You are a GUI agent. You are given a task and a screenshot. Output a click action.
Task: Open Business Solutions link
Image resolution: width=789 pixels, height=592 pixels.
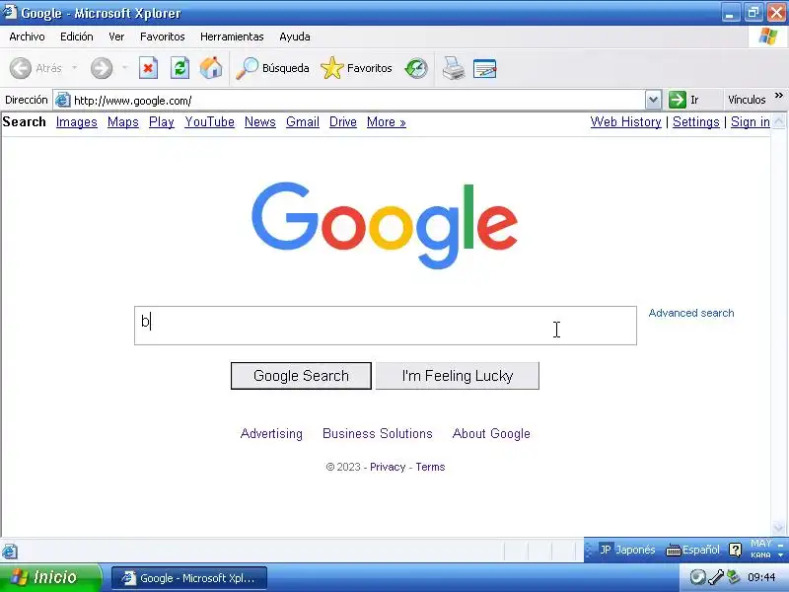[378, 433]
